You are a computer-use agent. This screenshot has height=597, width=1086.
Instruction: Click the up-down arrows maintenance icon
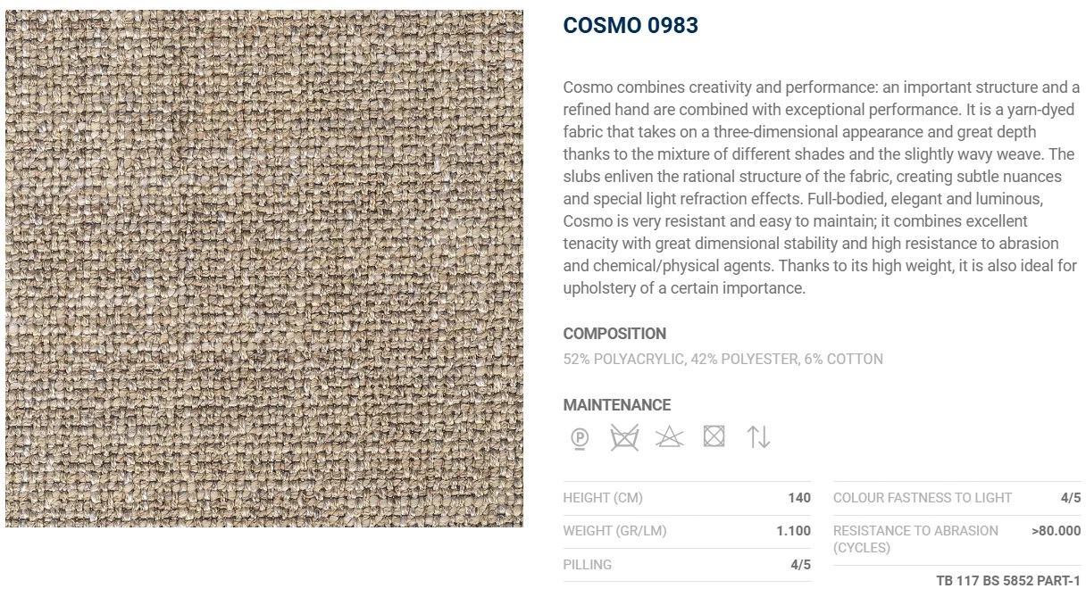758,436
